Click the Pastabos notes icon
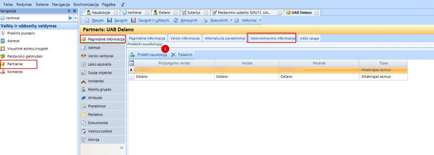 pos(84,114)
